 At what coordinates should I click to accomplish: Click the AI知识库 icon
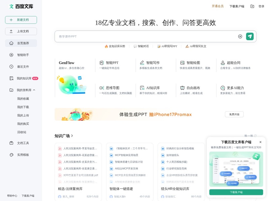(x=142, y=88)
